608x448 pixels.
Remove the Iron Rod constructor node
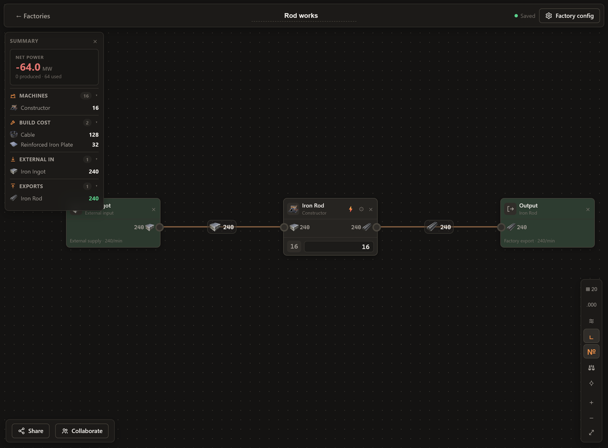[x=371, y=210]
